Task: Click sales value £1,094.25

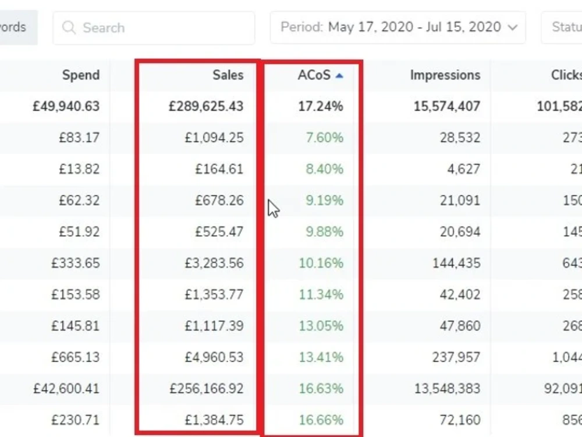Action: pyautogui.click(x=214, y=138)
